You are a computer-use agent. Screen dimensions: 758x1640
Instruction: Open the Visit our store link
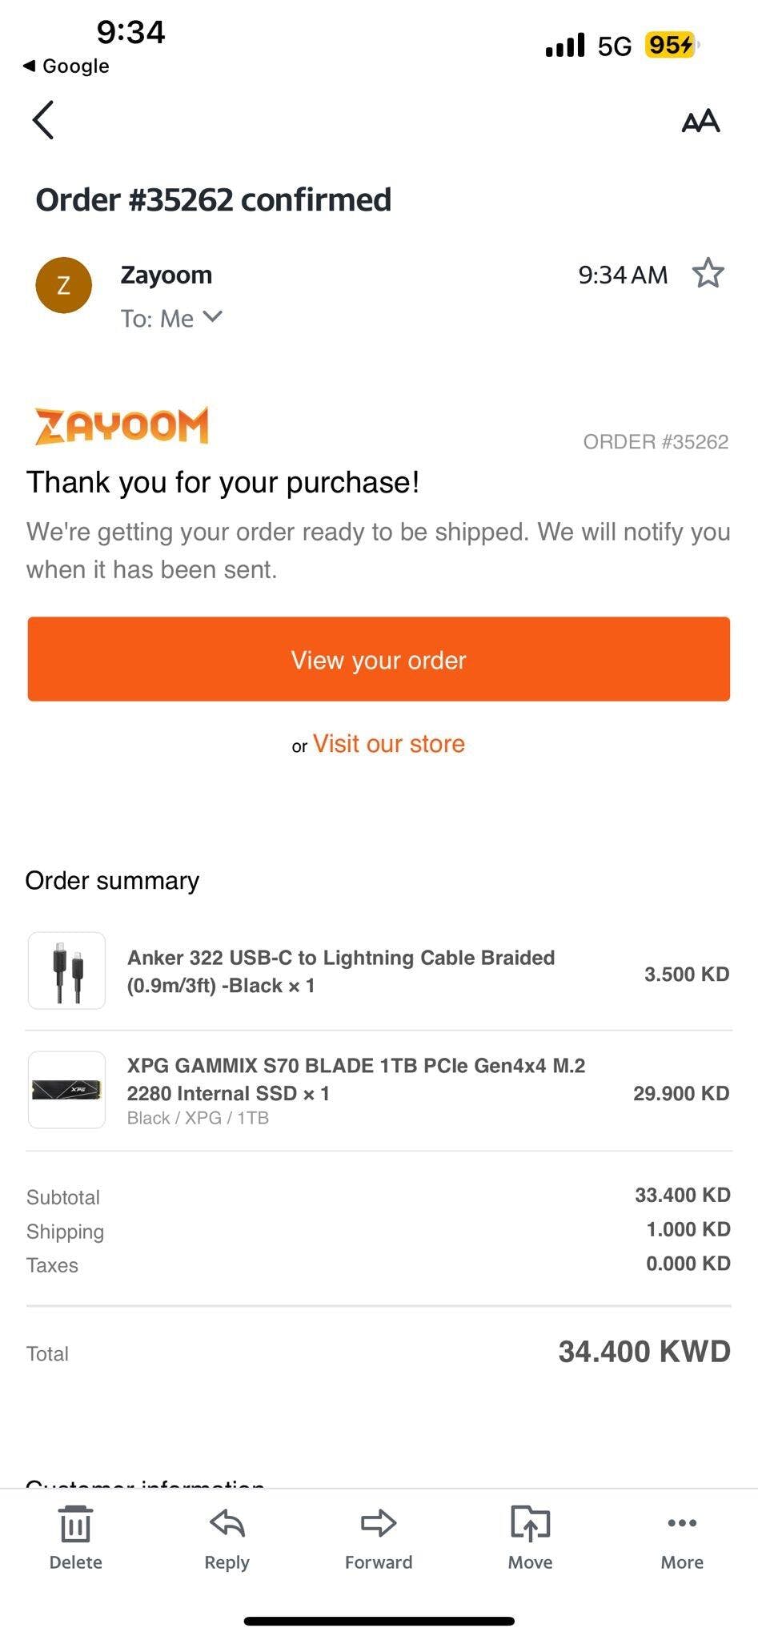click(x=388, y=744)
